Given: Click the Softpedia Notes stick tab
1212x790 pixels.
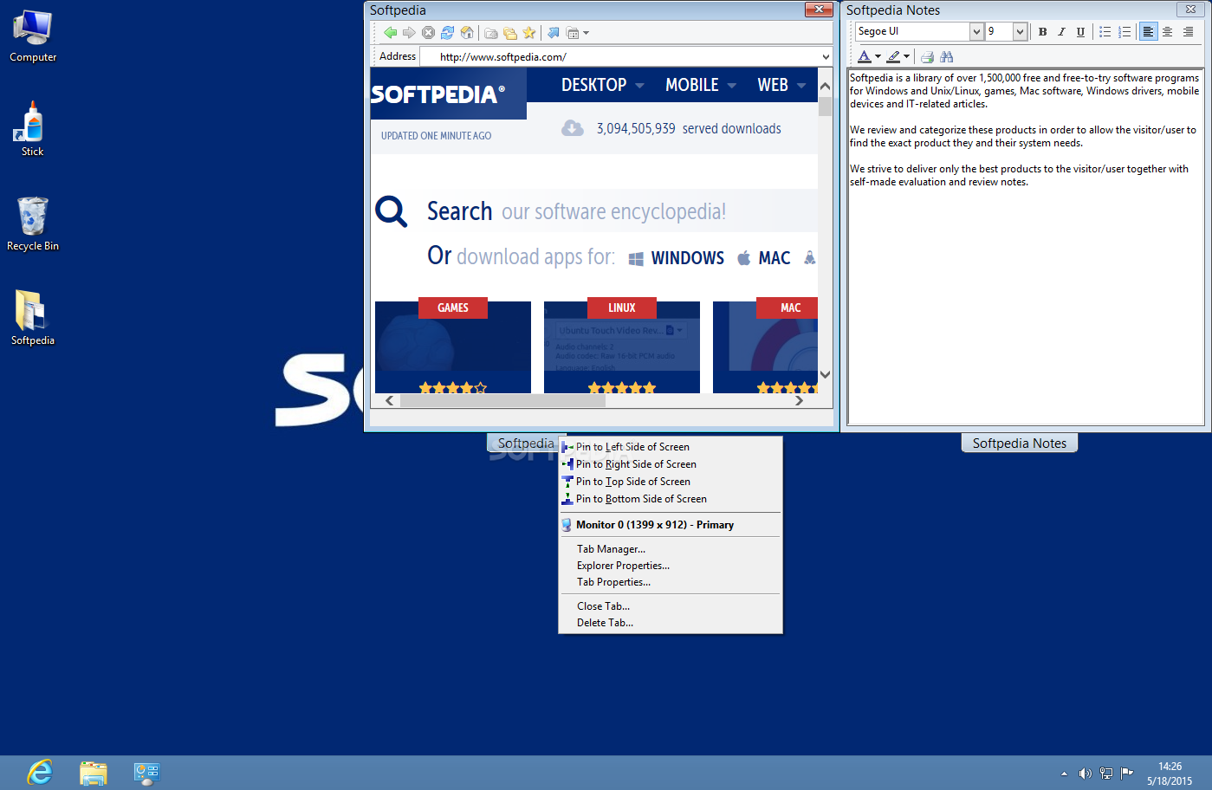Looking at the screenshot, I should coord(1020,443).
